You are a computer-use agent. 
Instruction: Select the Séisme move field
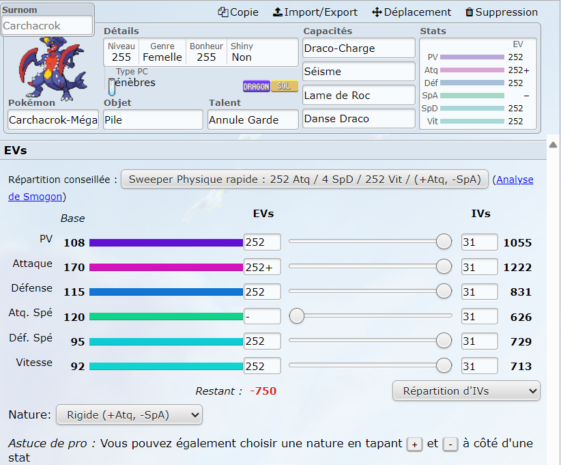tap(359, 72)
